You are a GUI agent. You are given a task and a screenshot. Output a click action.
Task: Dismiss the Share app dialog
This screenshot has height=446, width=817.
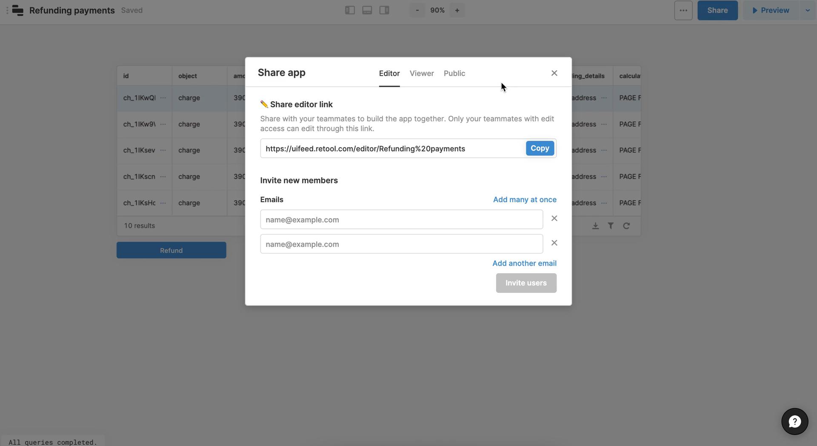554,73
